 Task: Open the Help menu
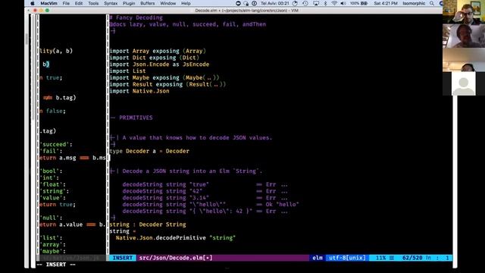coord(186,3)
